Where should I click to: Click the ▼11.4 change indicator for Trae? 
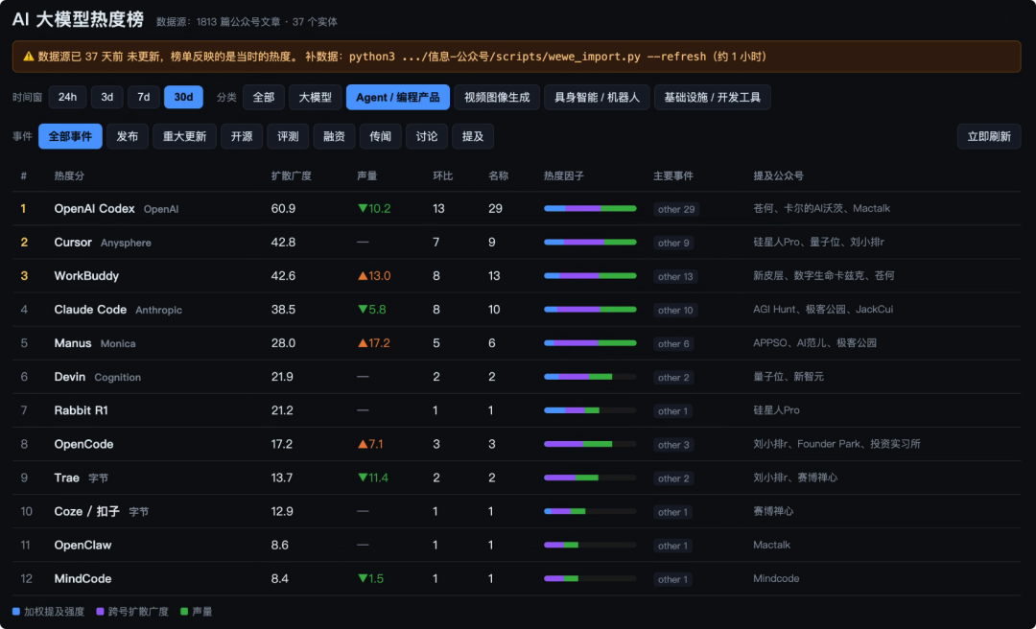point(372,478)
